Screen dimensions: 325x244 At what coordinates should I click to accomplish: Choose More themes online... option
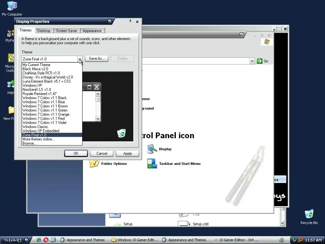(x=52, y=139)
